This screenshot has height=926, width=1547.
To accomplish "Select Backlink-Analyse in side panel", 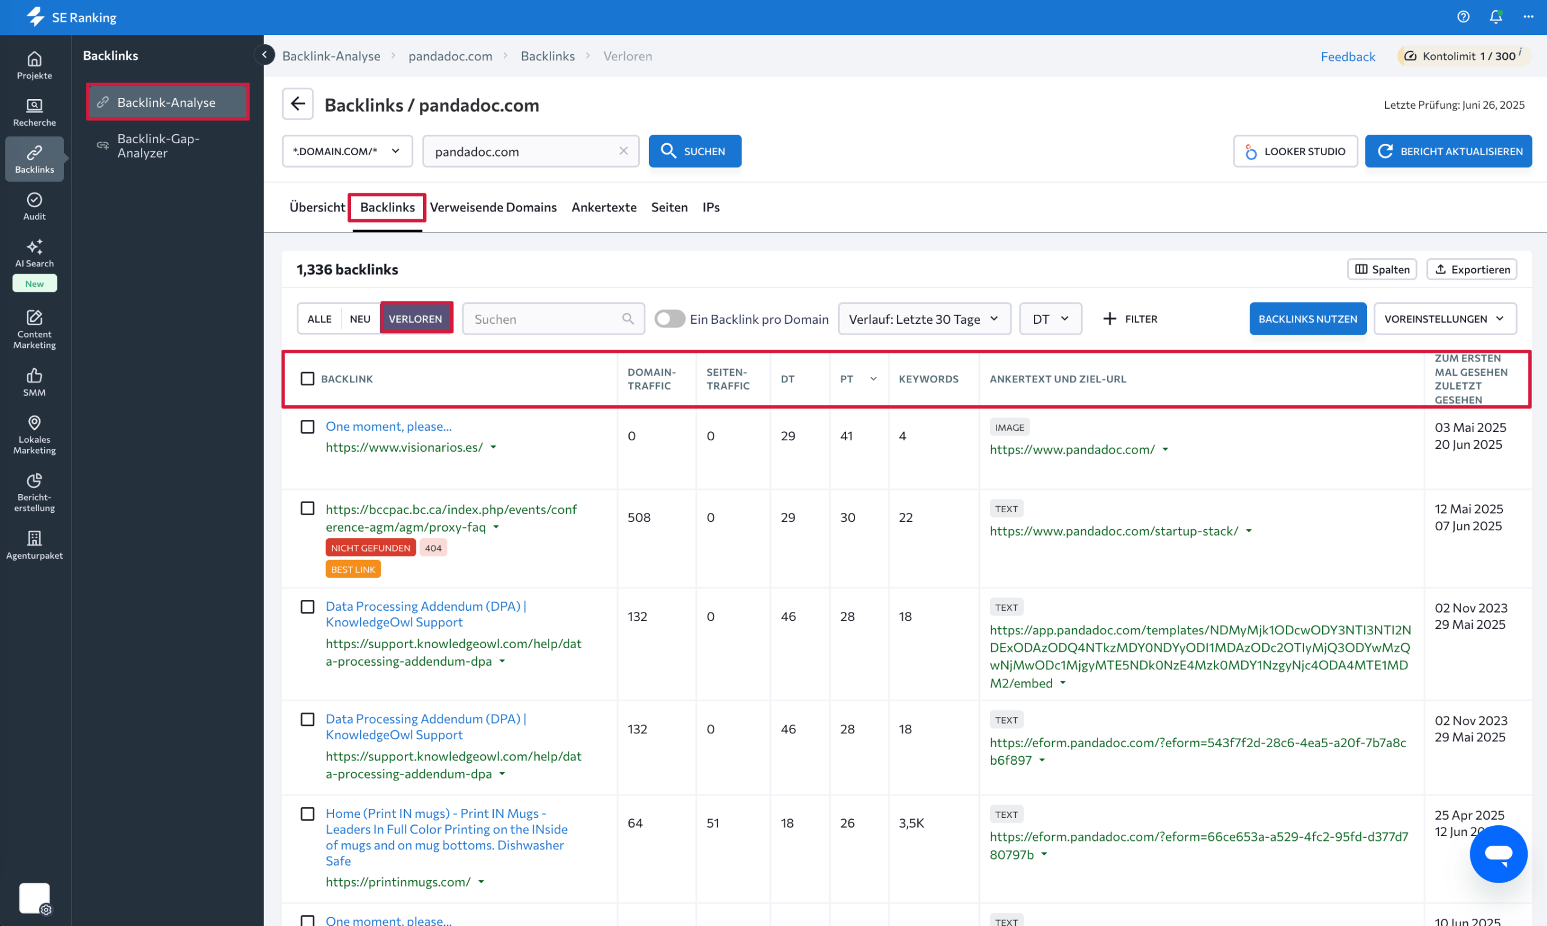I will coord(167,101).
